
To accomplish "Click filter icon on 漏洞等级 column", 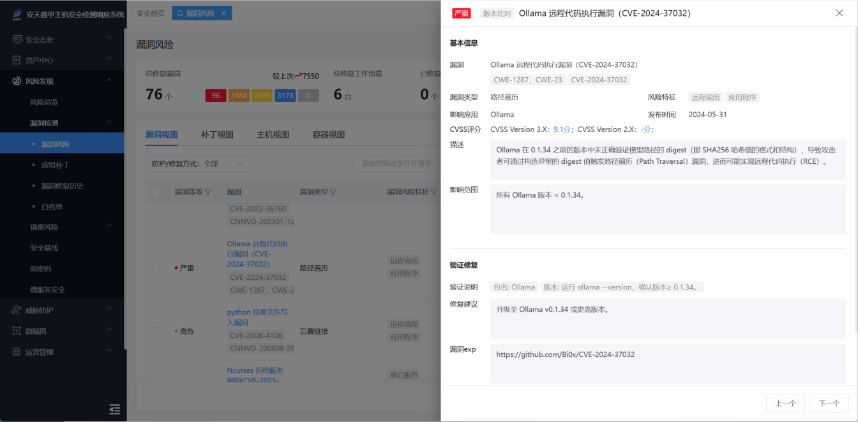I will coord(208,192).
